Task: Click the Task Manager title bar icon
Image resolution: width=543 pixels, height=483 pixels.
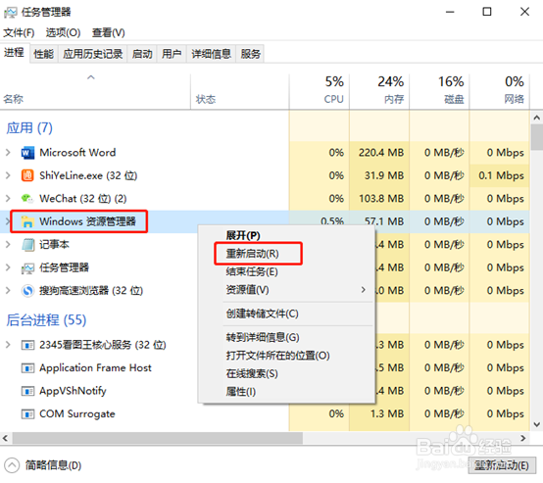Action: coord(11,13)
